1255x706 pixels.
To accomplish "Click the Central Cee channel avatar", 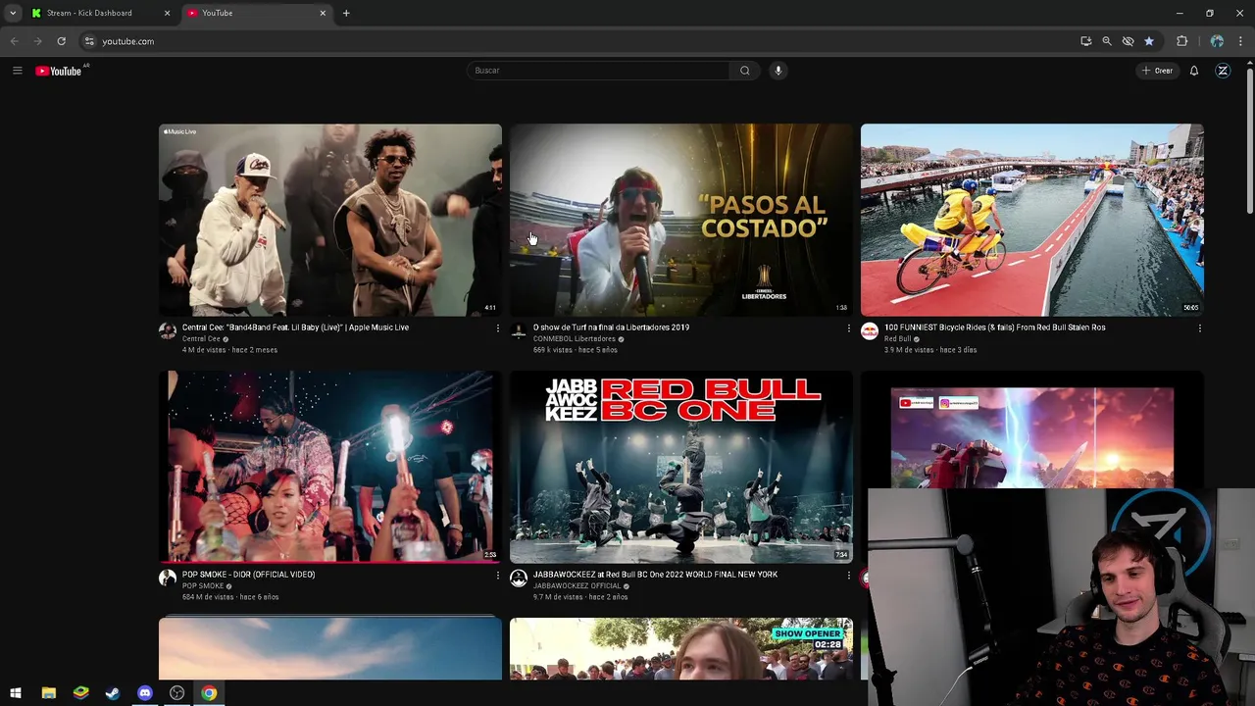I will pos(168,331).
